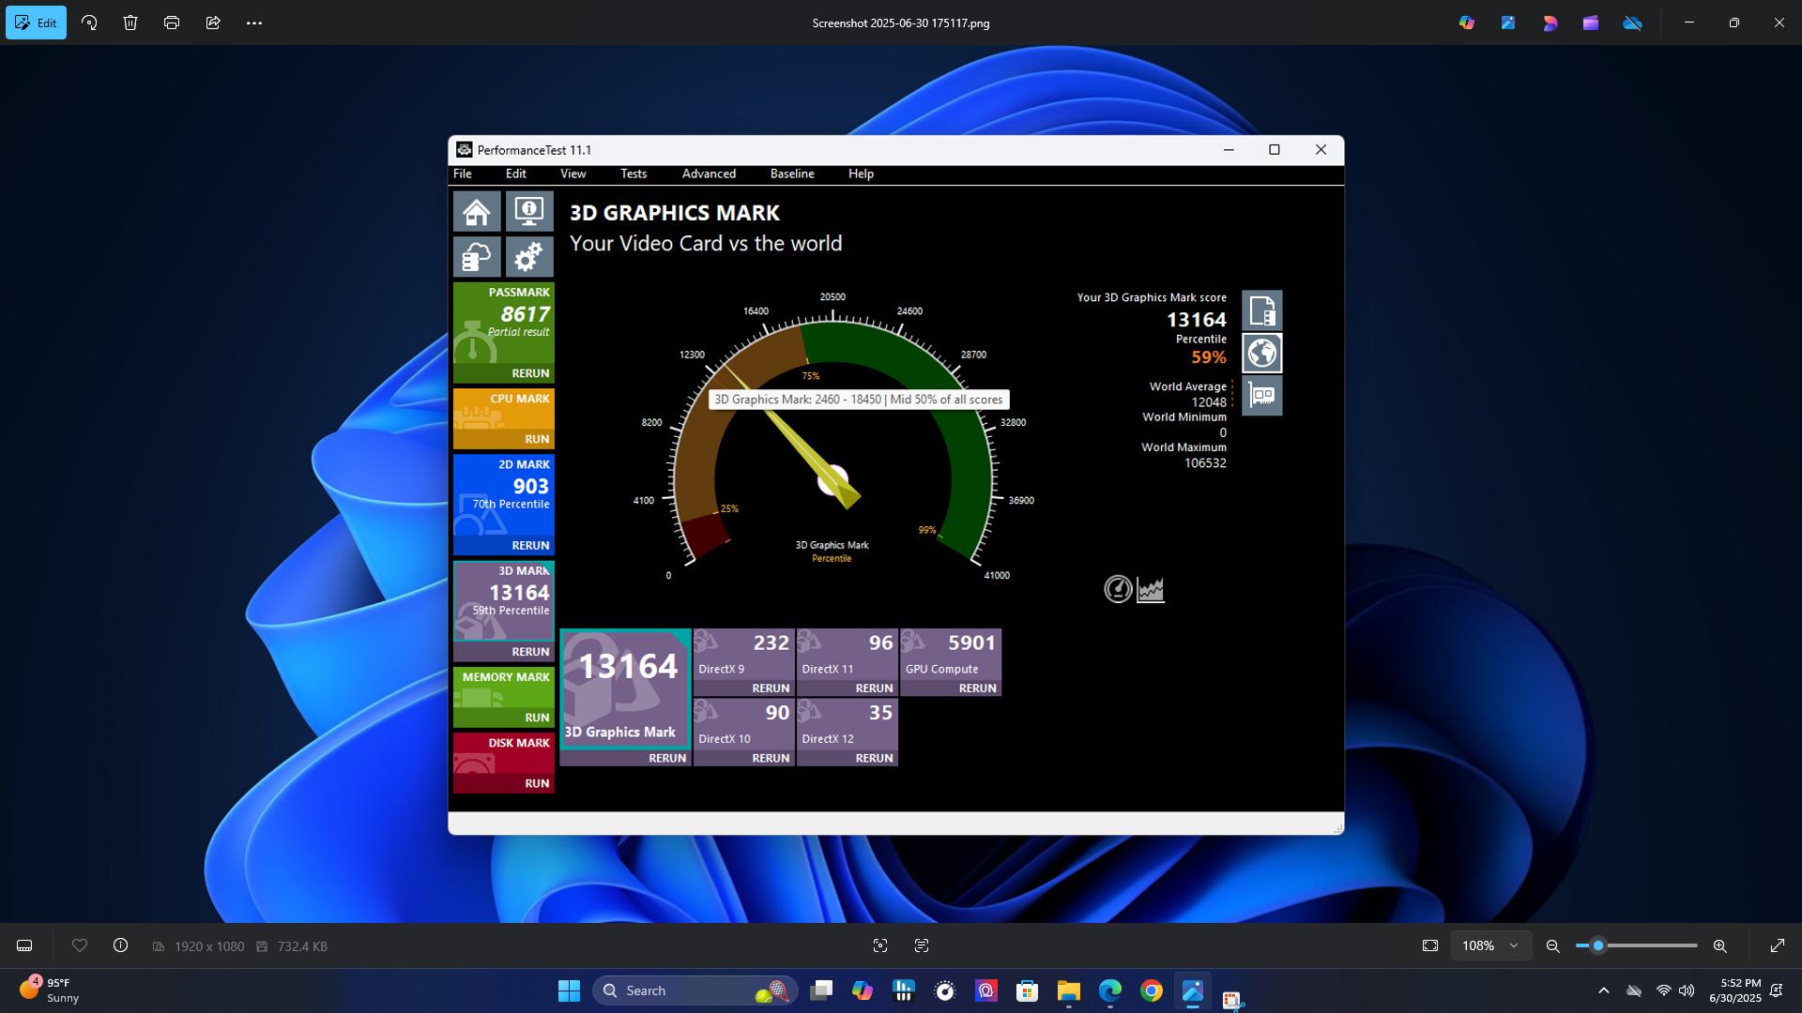Click the Edit button in Photos
The width and height of the screenshot is (1802, 1013).
pyautogui.click(x=36, y=23)
